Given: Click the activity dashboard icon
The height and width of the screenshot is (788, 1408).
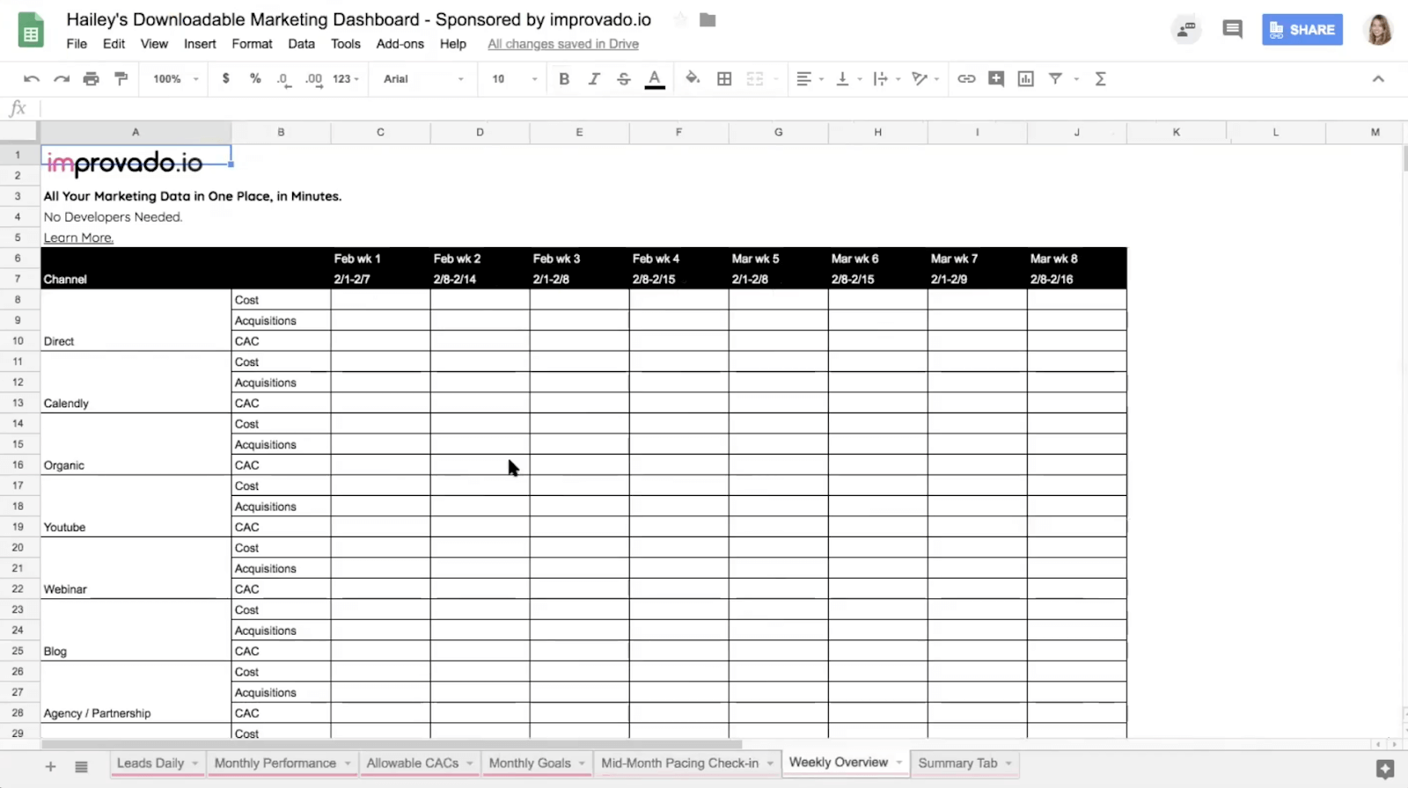Looking at the screenshot, I should tap(1186, 30).
